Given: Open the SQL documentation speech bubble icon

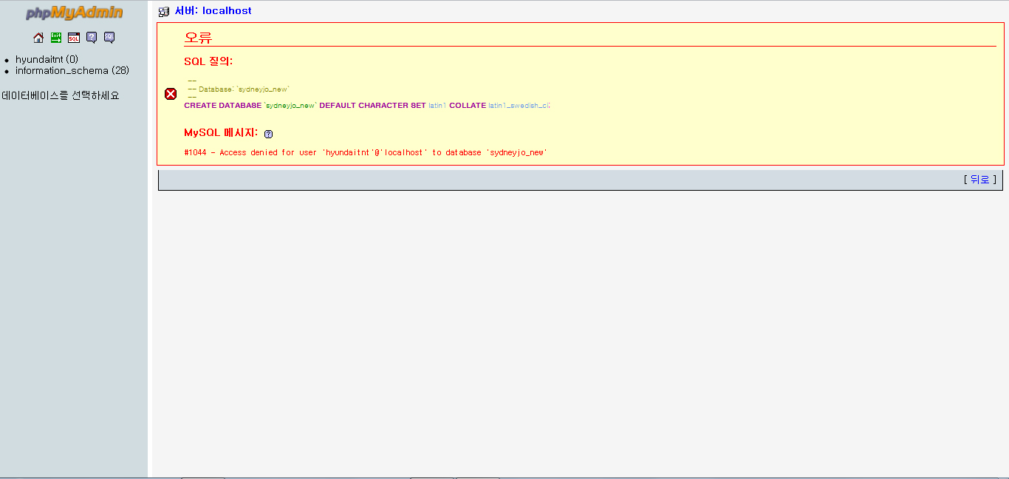Looking at the screenshot, I should pyautogui.click(x=109, y=38).
